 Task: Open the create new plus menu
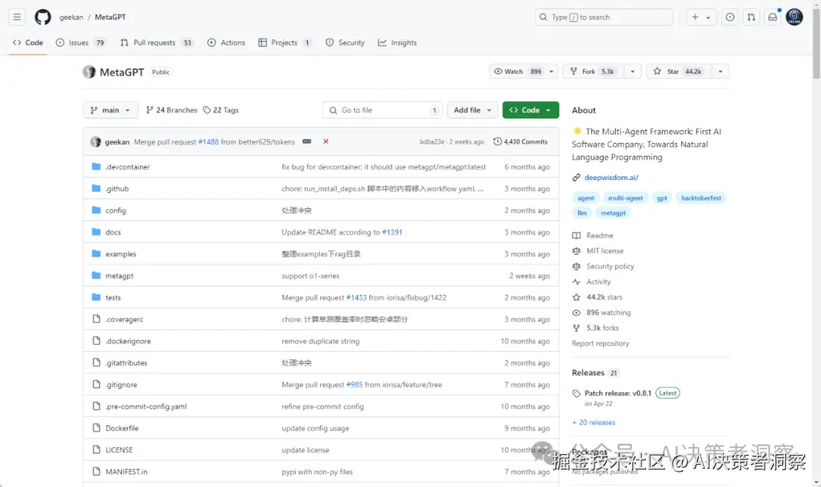click(x=701, y=17)
